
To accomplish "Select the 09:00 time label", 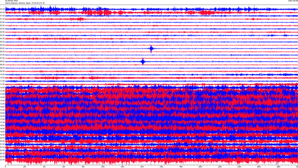I will pyautogui.click(x=2, y=68).
